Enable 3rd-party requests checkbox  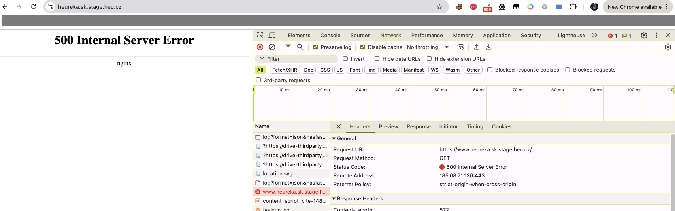pos(258,80)
